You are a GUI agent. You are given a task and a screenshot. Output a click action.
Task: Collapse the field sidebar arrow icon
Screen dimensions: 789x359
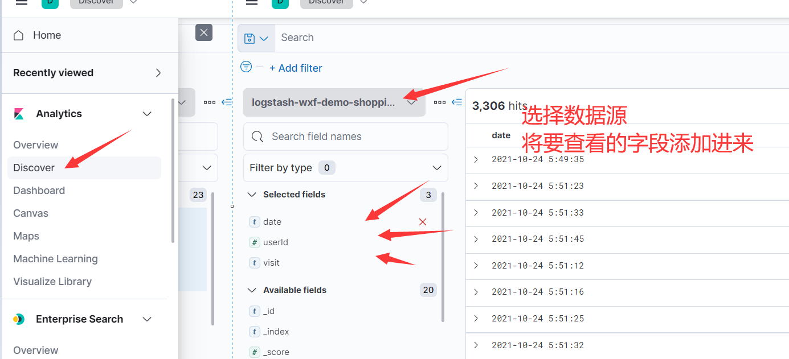[457, 102]
